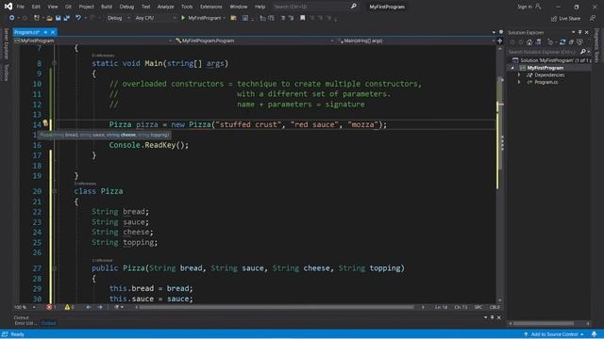Click the split editor plus icon

coord(499,40)
